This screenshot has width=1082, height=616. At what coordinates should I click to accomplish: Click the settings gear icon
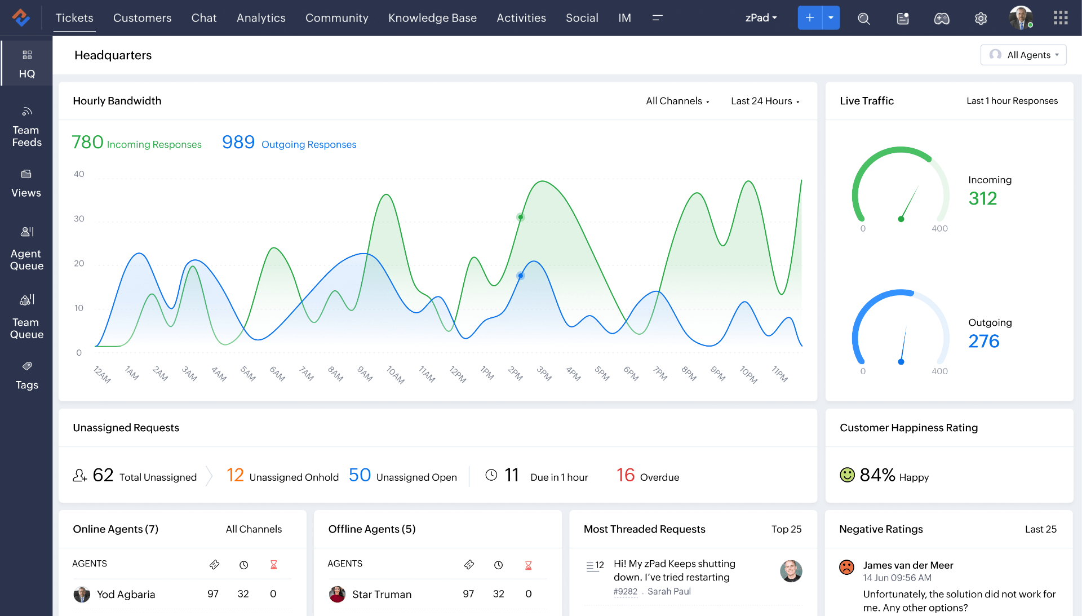[x=981, y=18]
